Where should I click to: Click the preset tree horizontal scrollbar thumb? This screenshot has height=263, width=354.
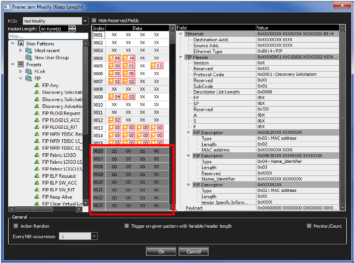(x=34, y=209)
